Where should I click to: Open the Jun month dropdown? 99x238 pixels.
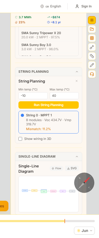tap(84, 231)
